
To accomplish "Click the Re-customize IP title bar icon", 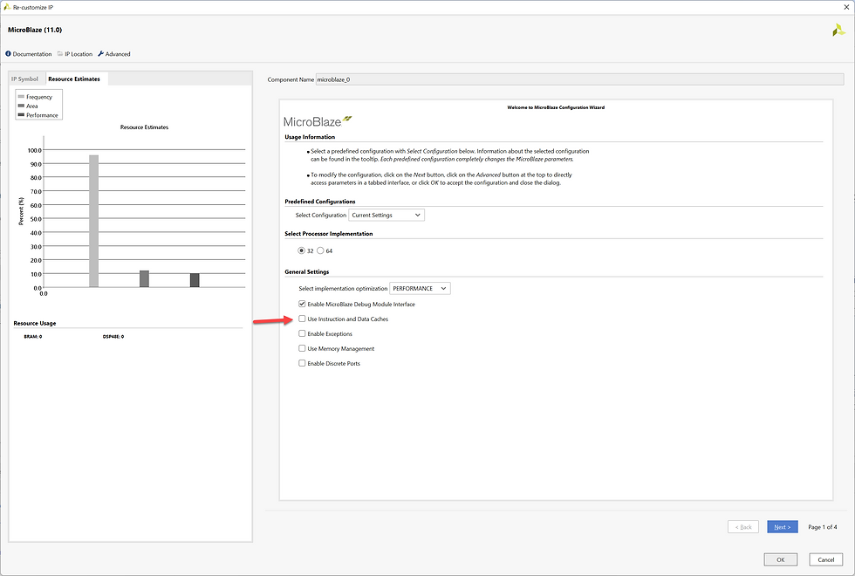I will (x=7, y=7).
